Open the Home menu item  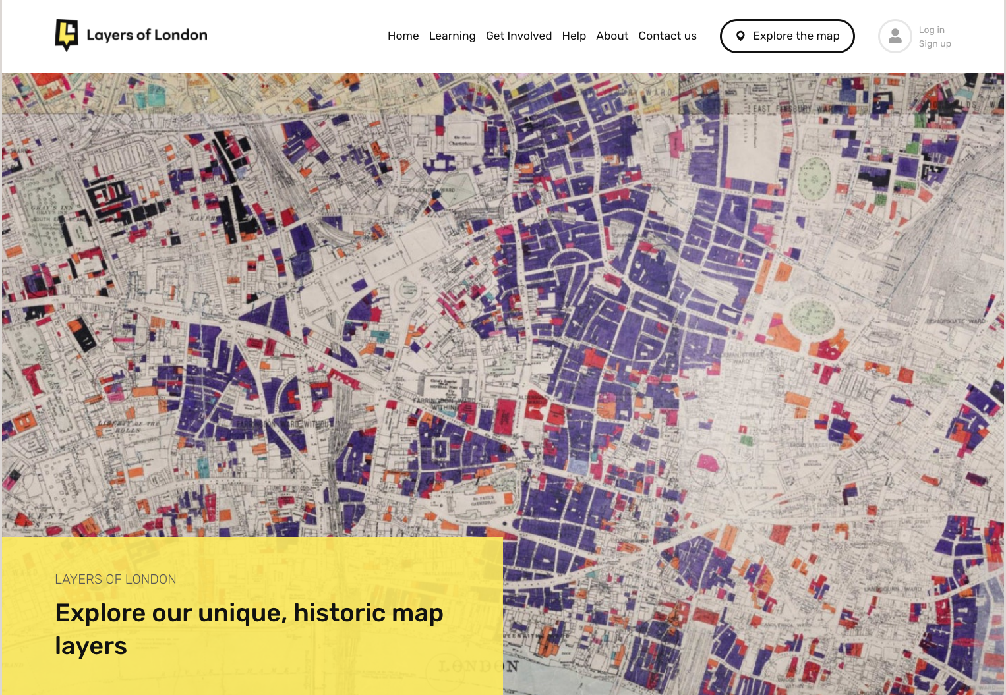pyautogui.click(x=403, y=36)
